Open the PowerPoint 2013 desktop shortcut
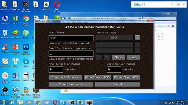The width and height of the screenshot is (188, 105). [15, 49]
